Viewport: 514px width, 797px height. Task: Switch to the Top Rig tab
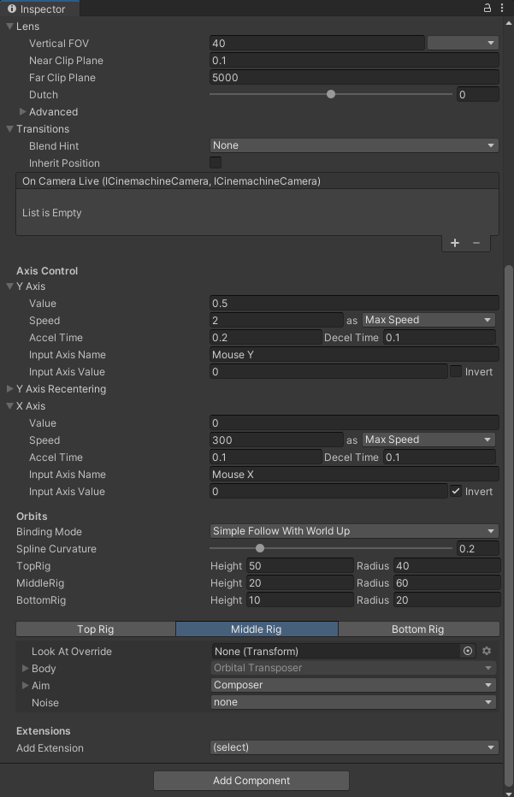coord(95,629)
